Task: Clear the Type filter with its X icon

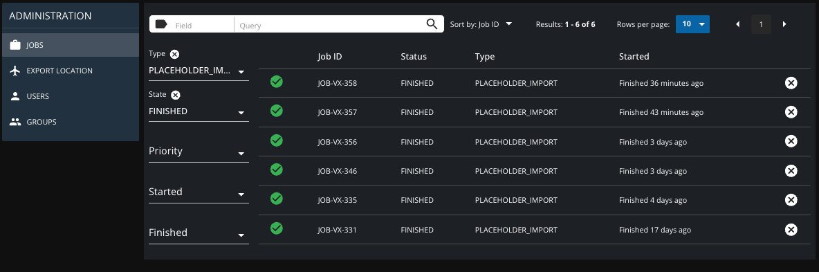Action: coord(174,54)
